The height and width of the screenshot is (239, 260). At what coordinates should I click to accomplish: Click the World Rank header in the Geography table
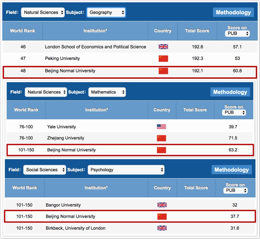[x=23, y=31]
